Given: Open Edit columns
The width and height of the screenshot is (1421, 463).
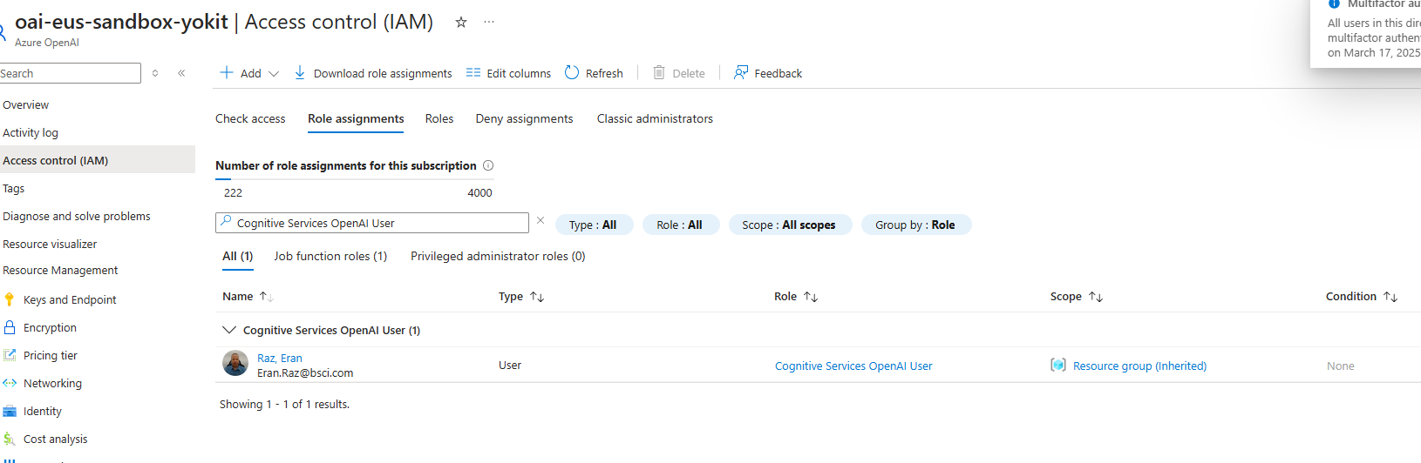Looking at the screenshot, I should point(508,73).
